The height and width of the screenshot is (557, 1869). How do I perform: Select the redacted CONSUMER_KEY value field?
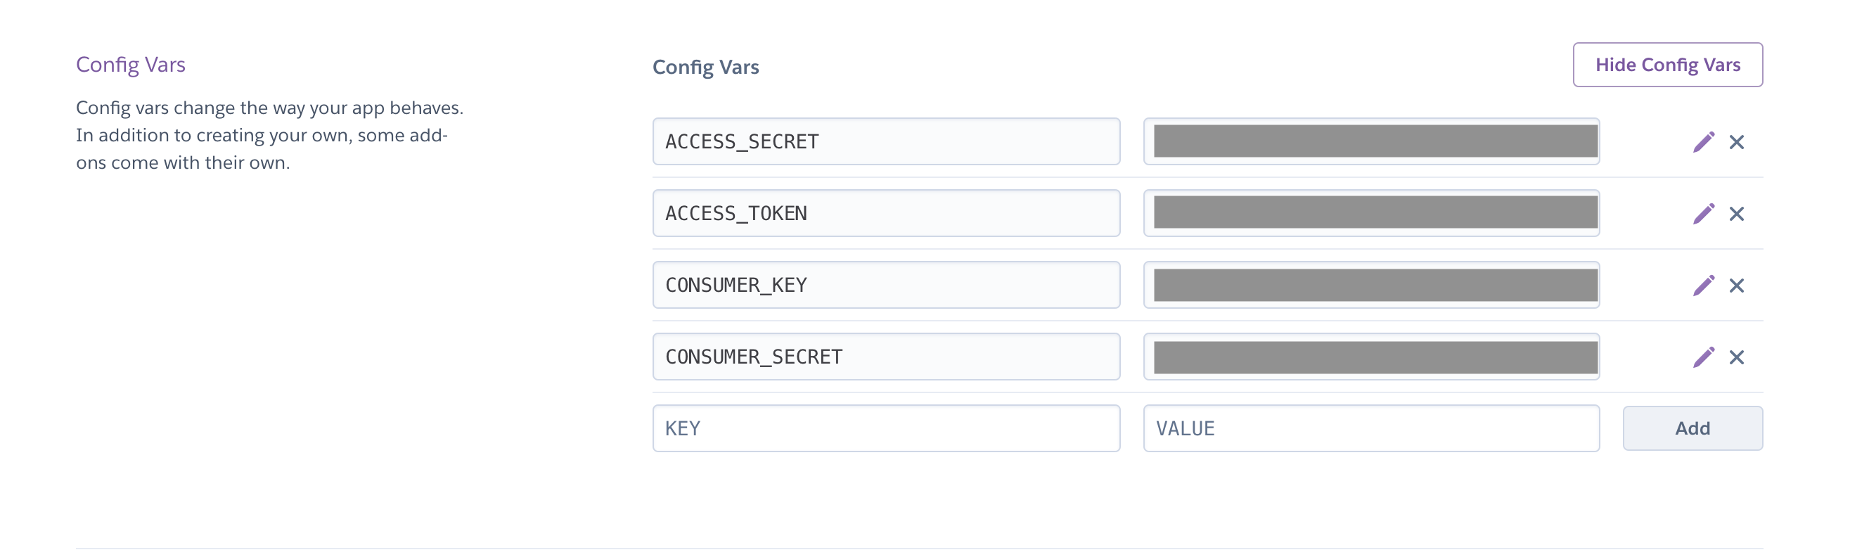coord(1370,286)
